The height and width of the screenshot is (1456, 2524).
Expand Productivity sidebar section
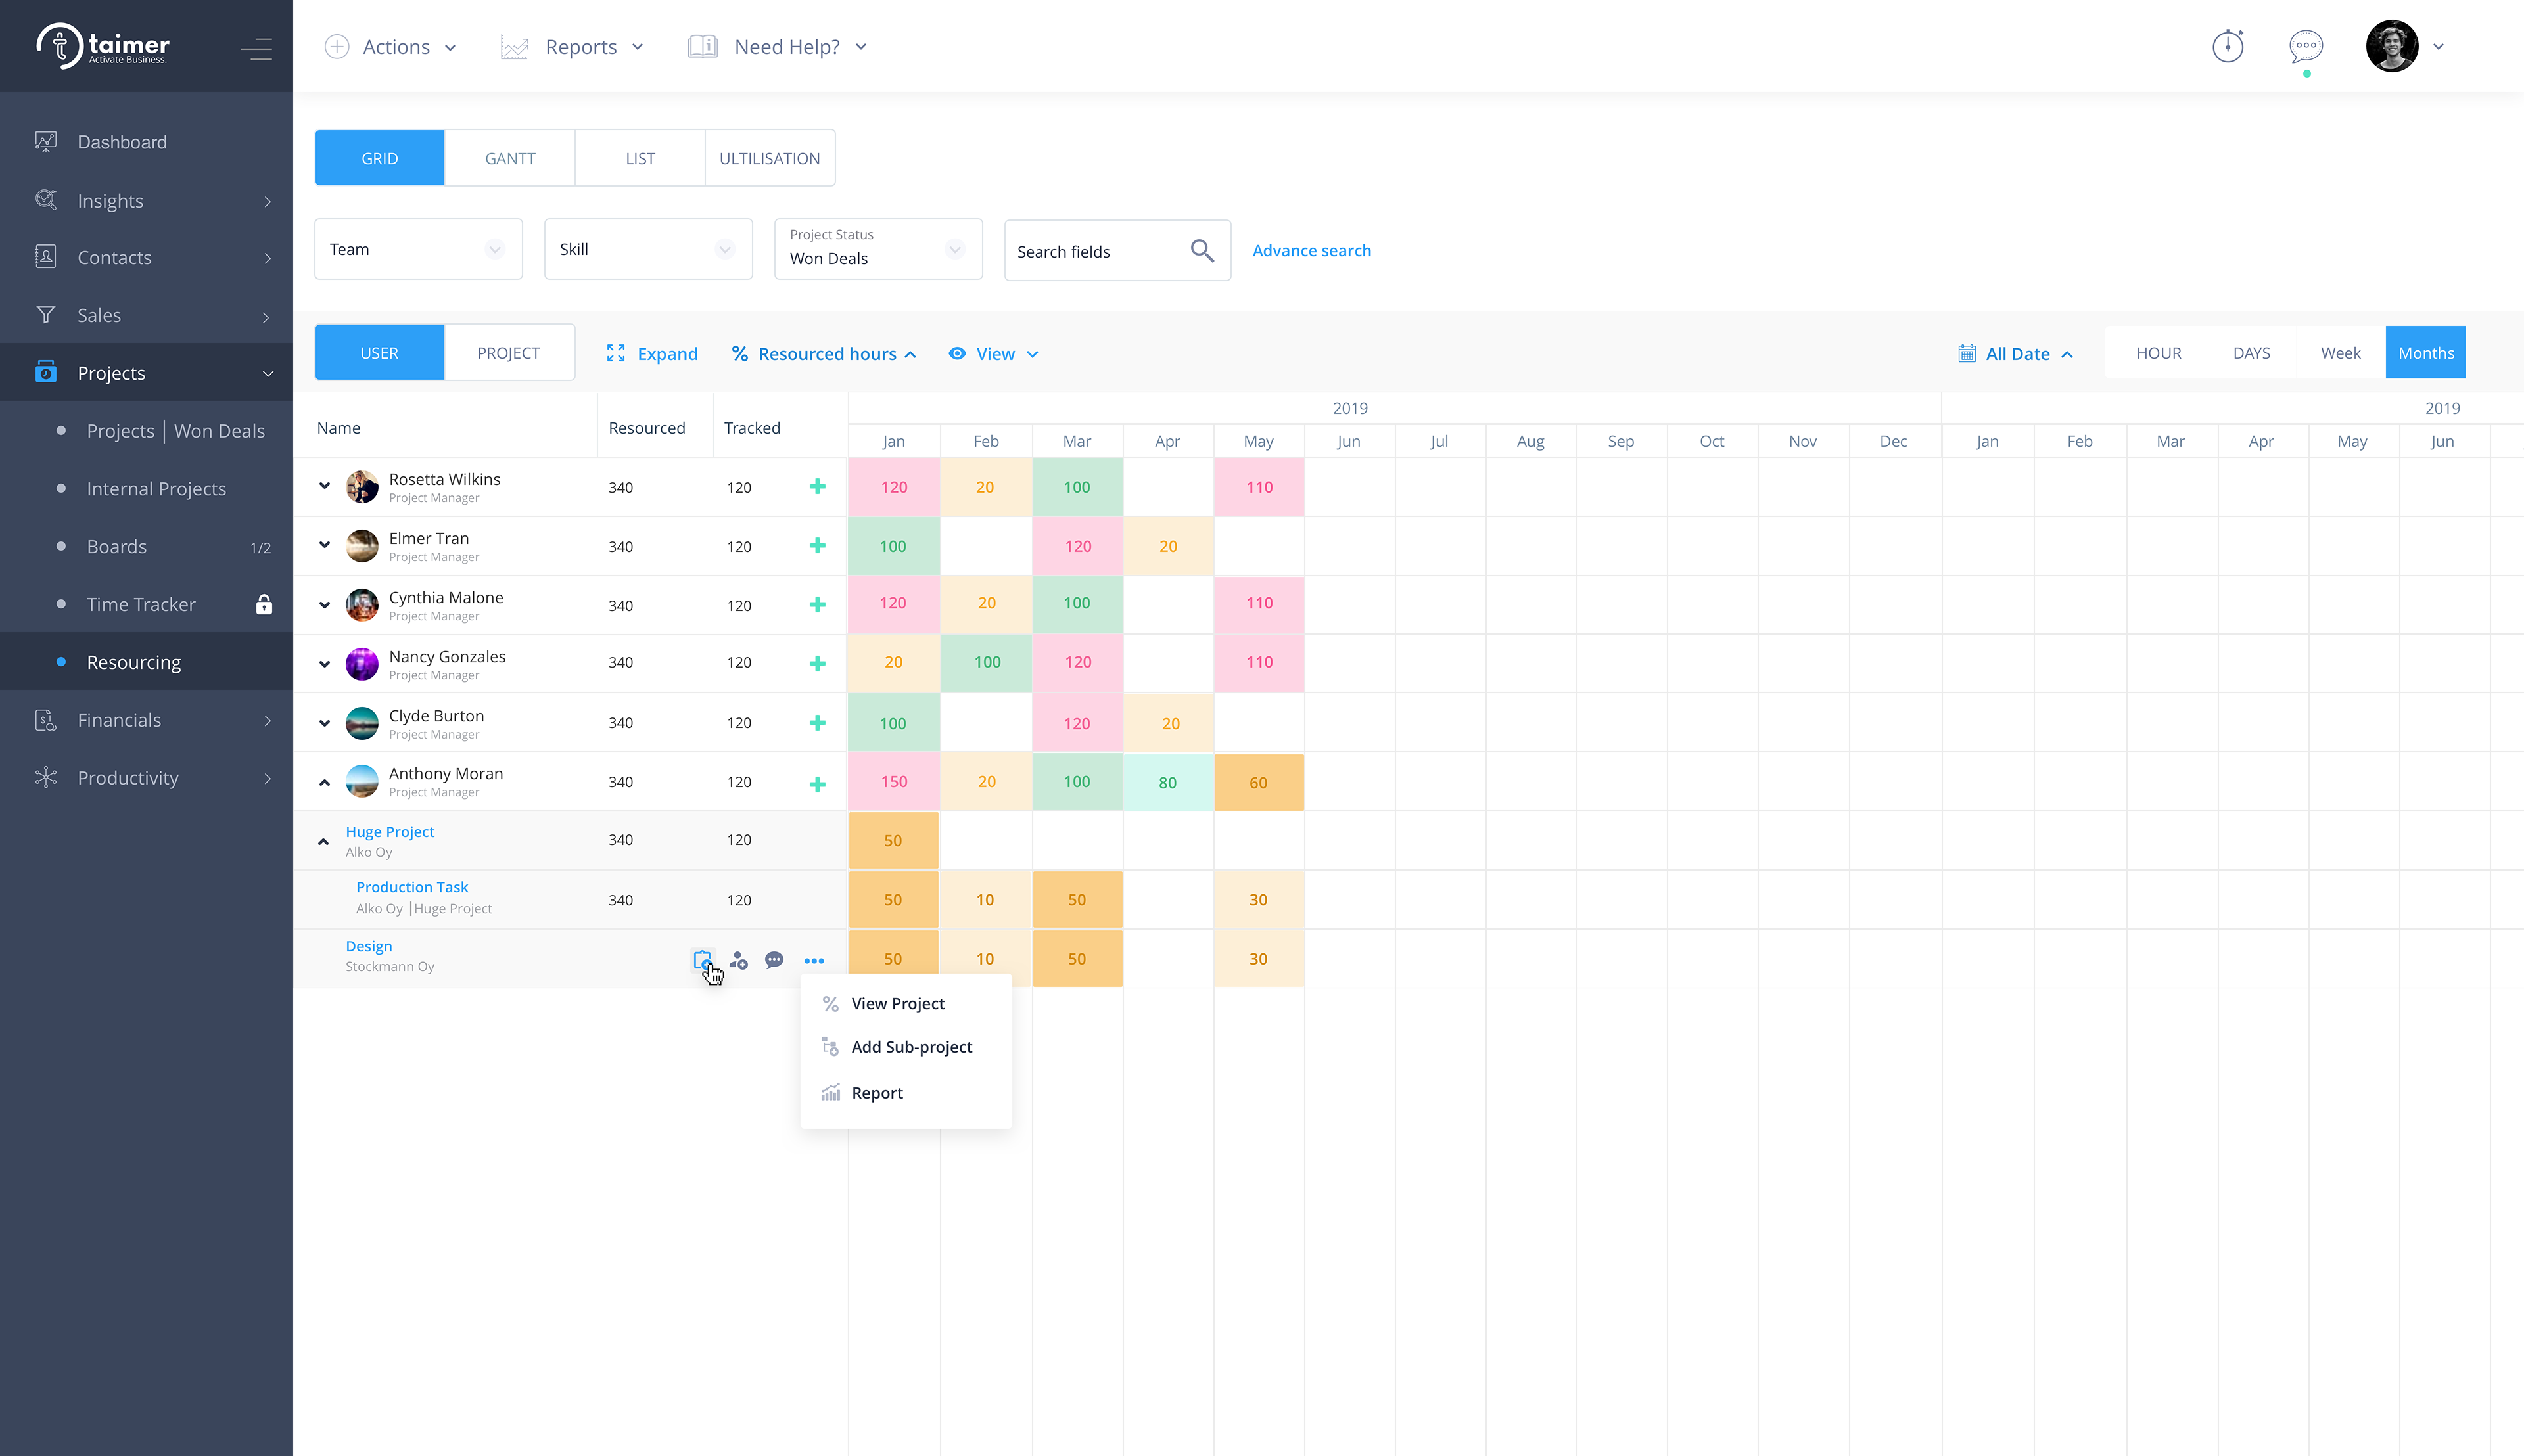[x=146, y=778]
